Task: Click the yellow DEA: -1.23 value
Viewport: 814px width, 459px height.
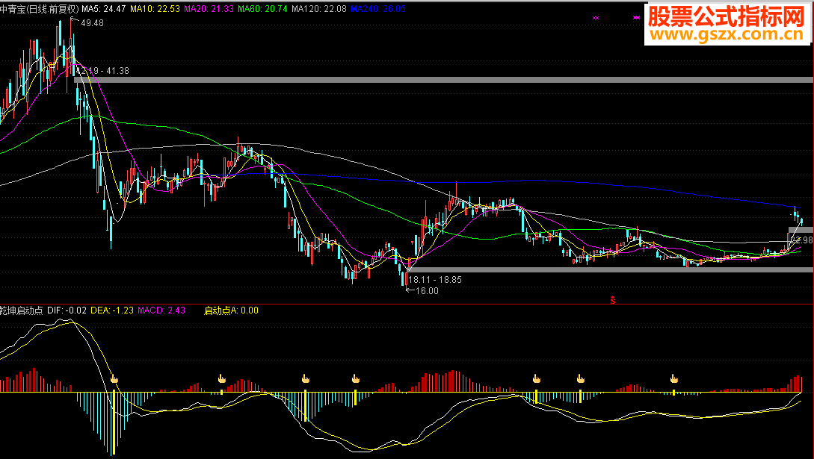Action: coord(112,310)
